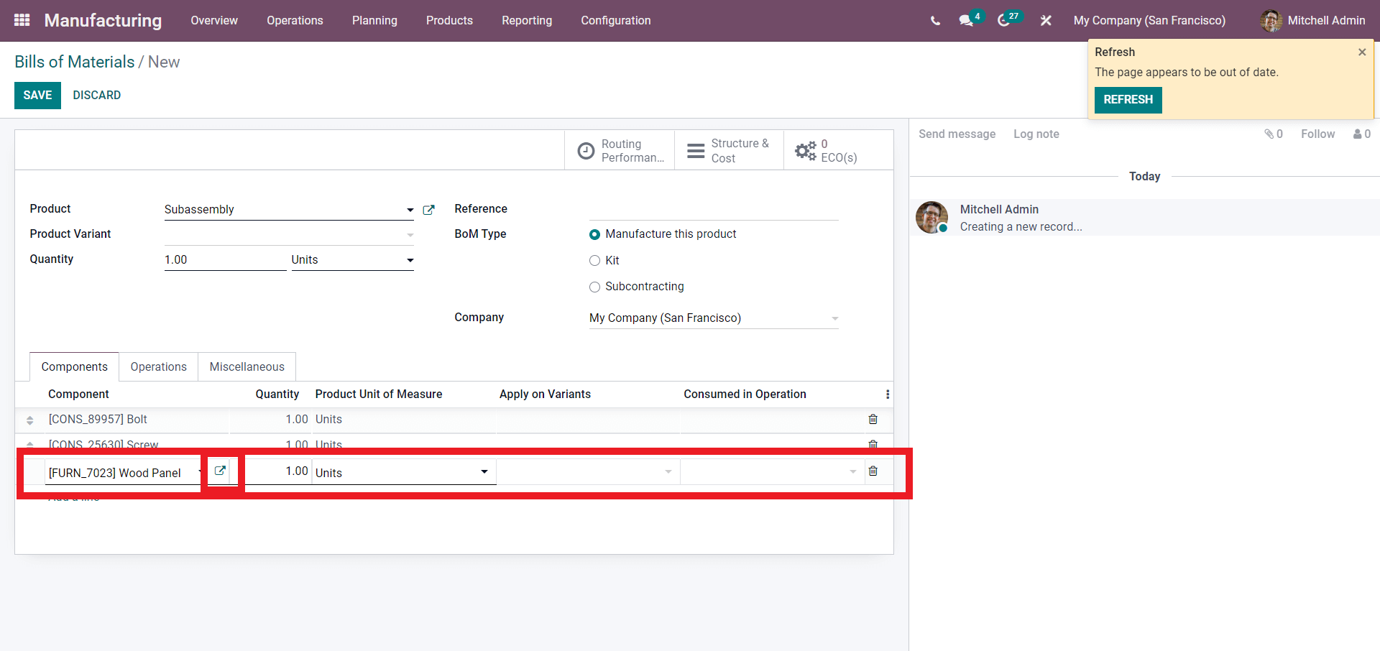Expand Apply on Variants dropdown in Wood Panel row

pyautogui.click(x=668, y=471)
